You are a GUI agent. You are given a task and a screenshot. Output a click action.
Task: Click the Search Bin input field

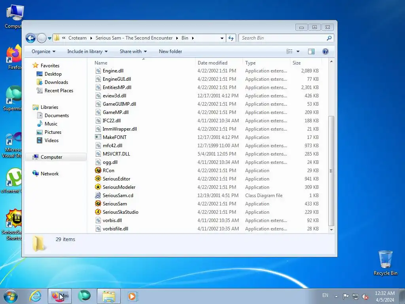[282, 38]
